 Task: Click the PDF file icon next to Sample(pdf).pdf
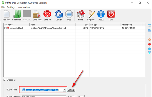8,28
